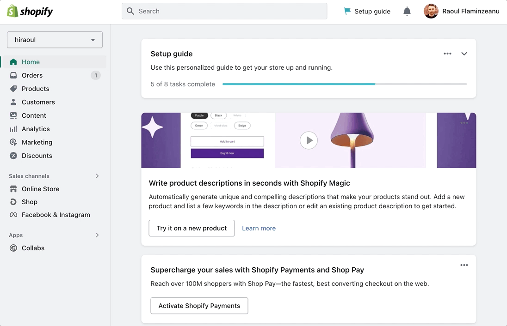Expand Sales channels chevron
Screen dimensions: 507x326
point(97,176)
